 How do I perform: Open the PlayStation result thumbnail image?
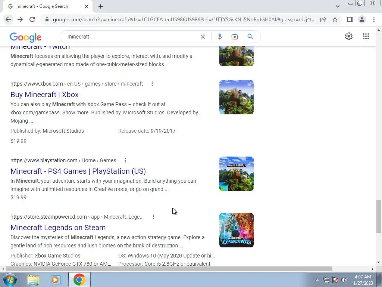pyautogui.click(x=236, y=174)
